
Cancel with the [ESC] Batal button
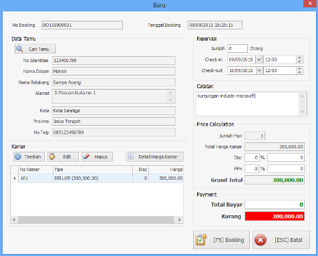(281, 240)
